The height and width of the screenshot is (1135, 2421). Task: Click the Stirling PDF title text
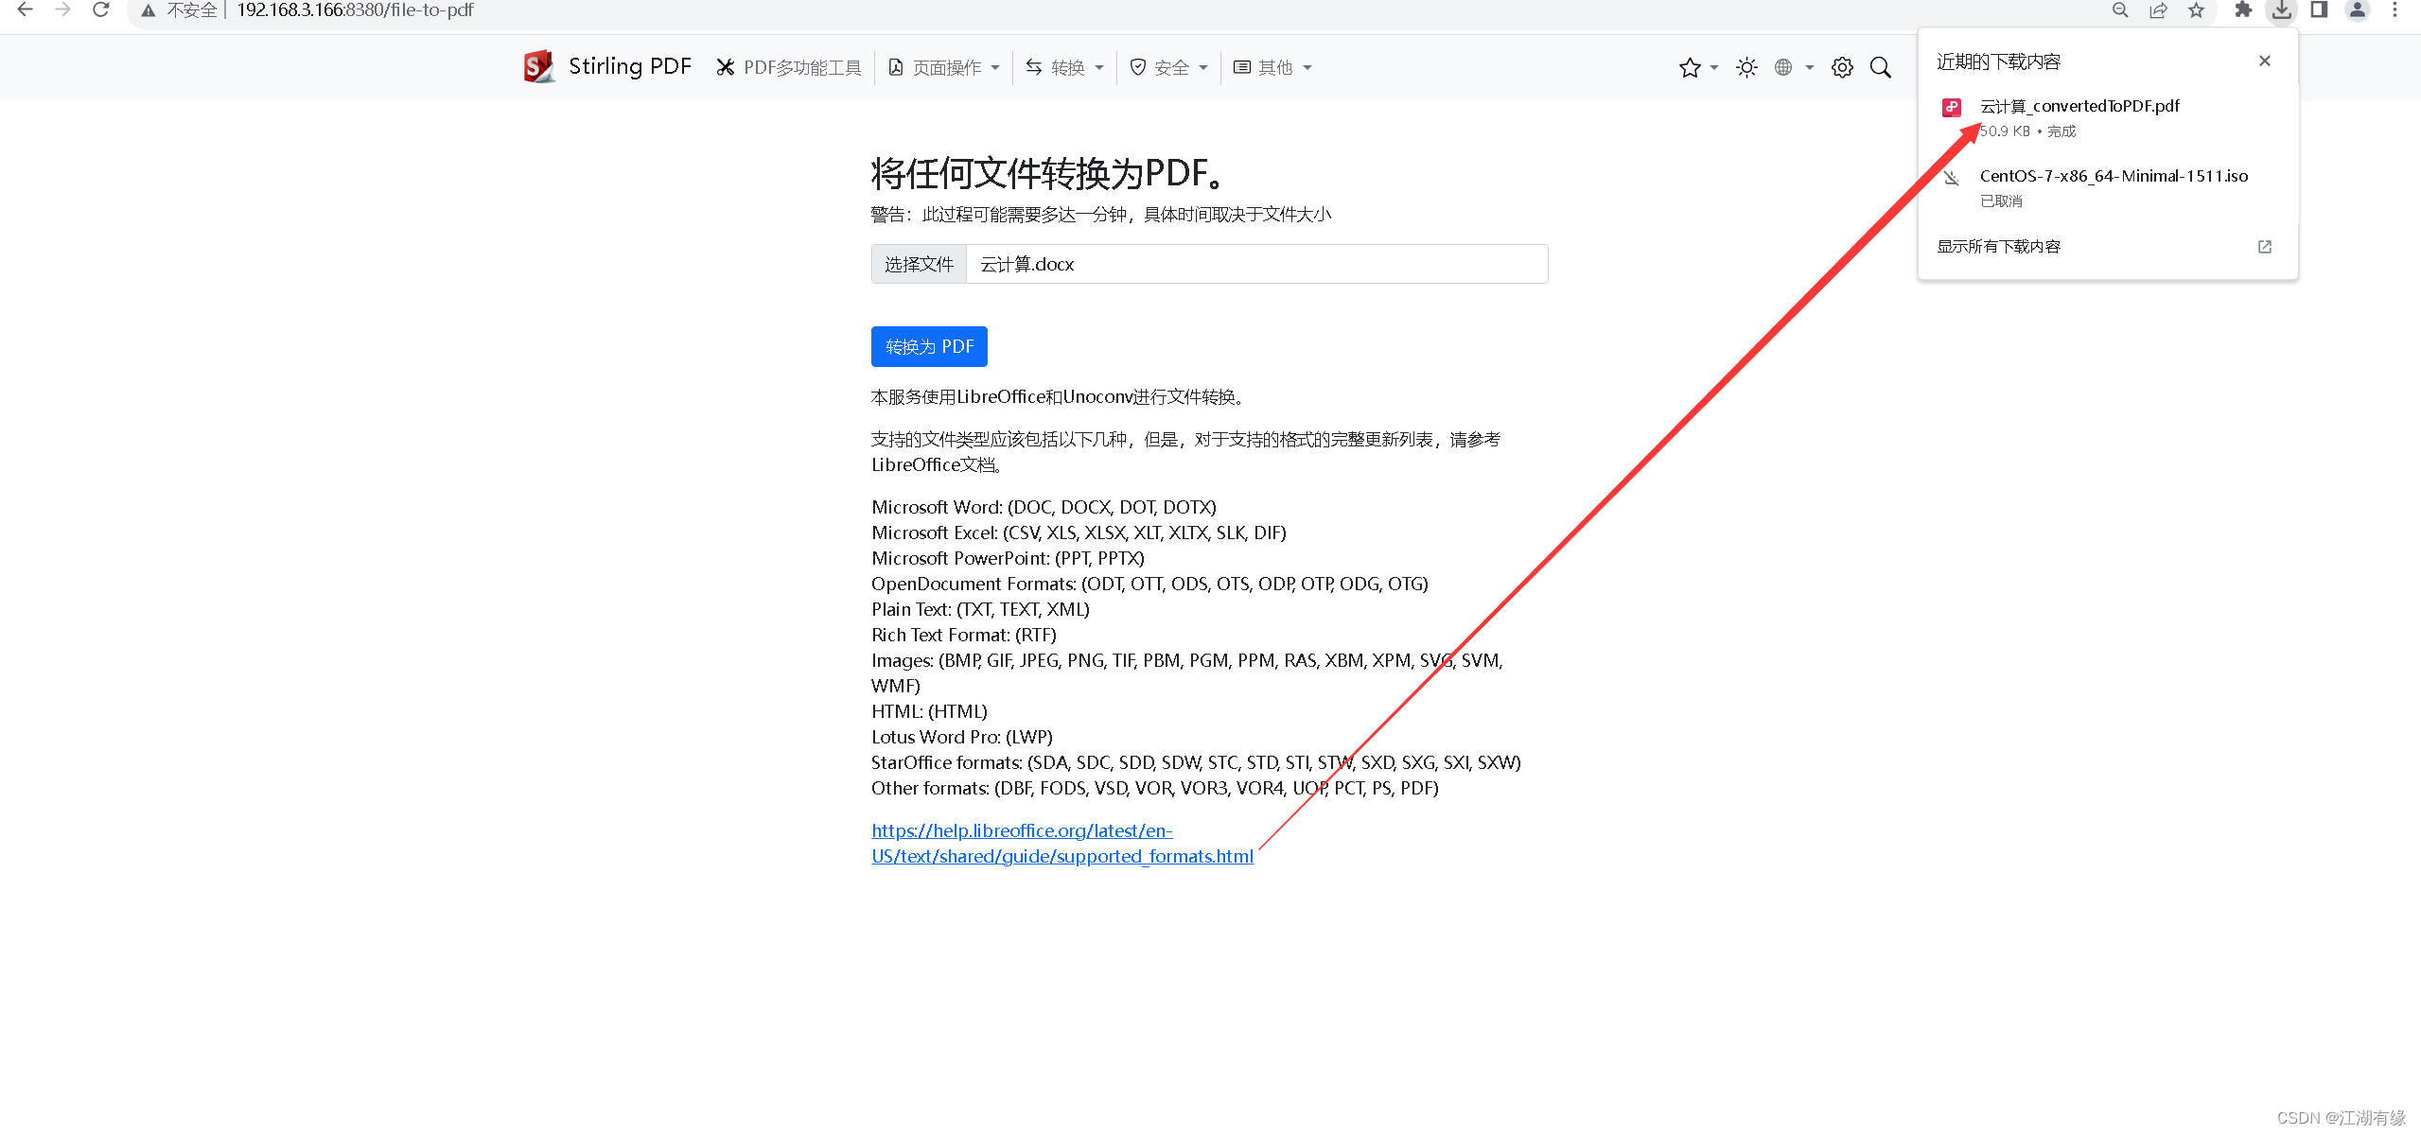click(x=630, y=66)
